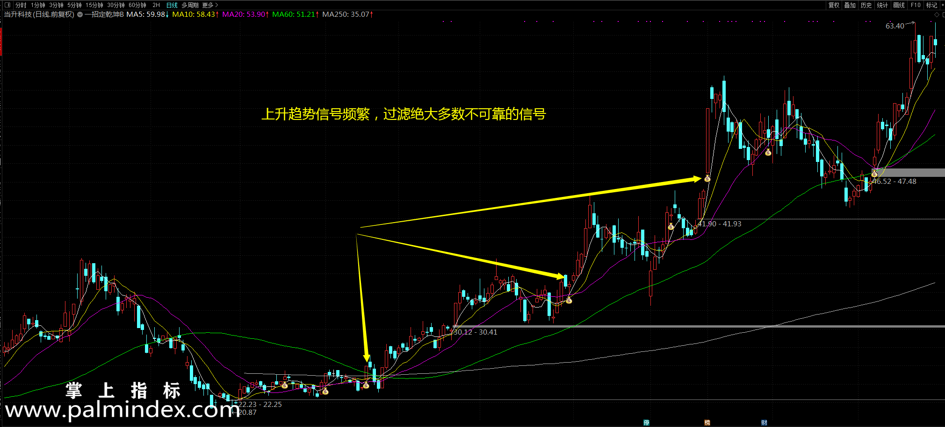Click the 30.12 - 30.41 gap label
Viewport: 945px width, 427px height.
tap(476, 332)
